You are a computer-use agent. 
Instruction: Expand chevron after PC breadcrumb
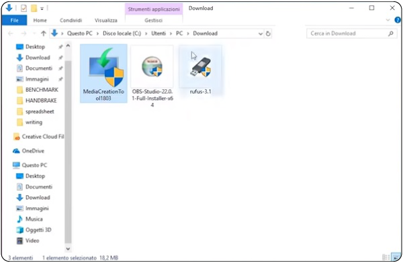click(x=188, y=34)
